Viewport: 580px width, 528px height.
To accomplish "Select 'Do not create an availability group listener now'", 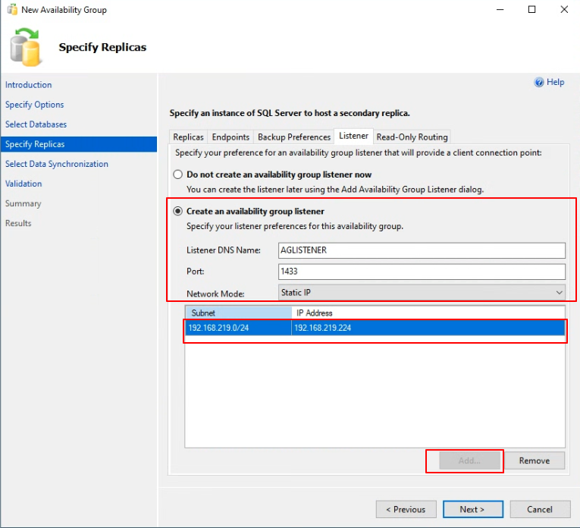I will click(178, 174).
